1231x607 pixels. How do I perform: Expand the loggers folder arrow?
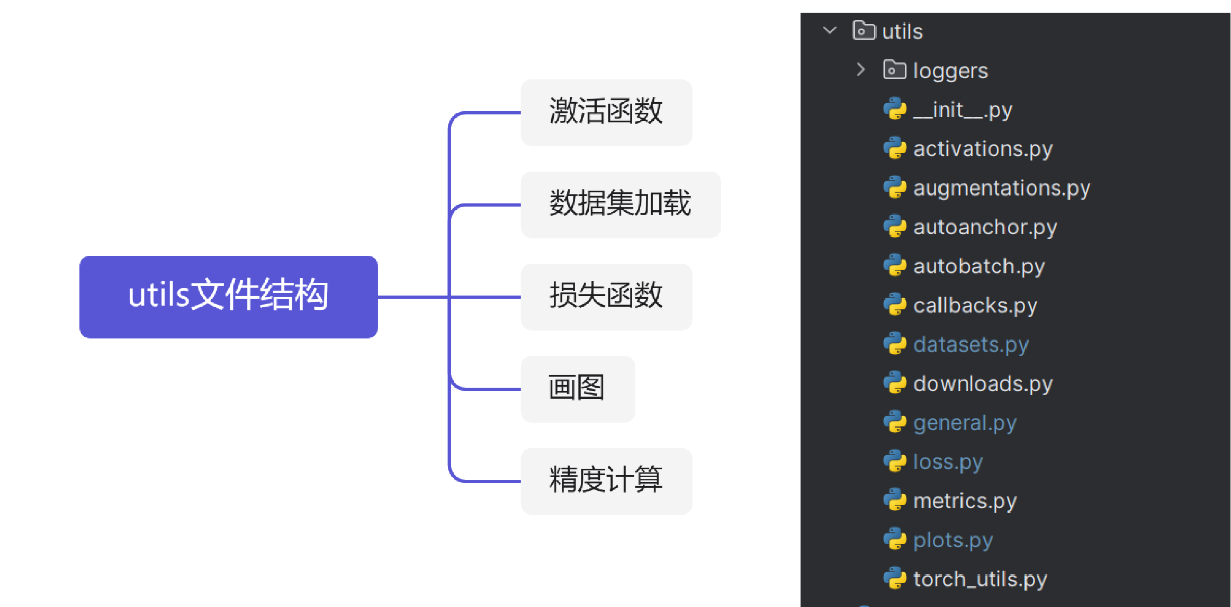coord(861,70)
